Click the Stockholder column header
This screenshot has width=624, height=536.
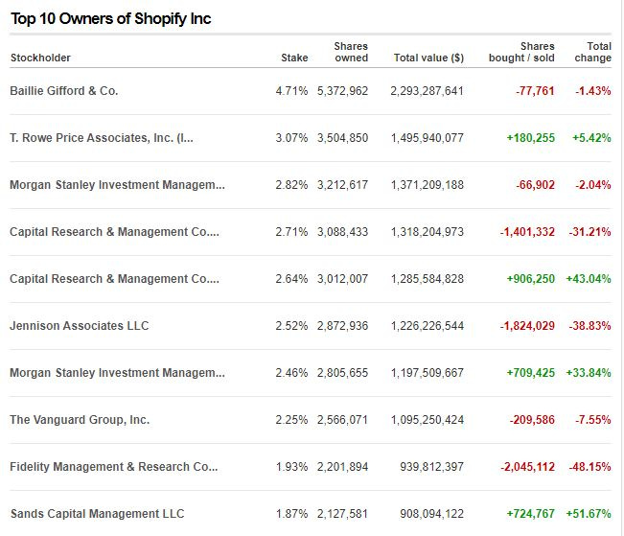[40, 58]
